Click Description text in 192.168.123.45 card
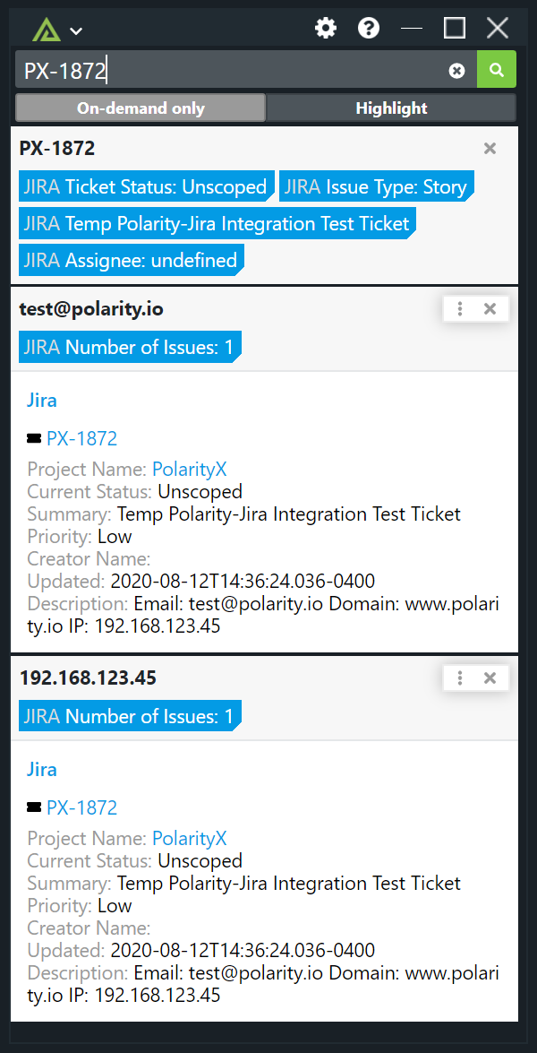The width and height of the screenshot is (537, 1053). pos(263,984)
